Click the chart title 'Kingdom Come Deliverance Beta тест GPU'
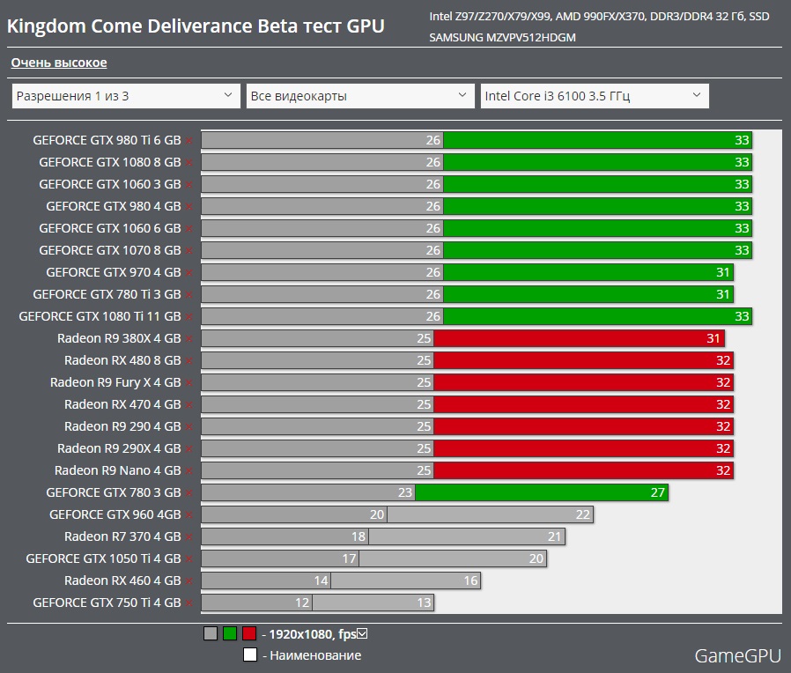Image resolution: width=791 pixels, height=673 pixels. pyautogui.click(x=196, y=26)
